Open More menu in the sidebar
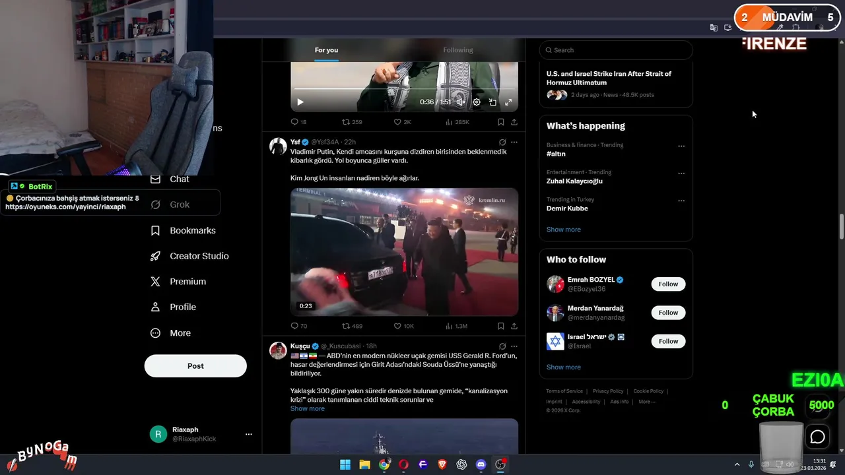 tap(171, 333)
